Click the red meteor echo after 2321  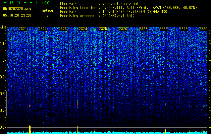[30, 106]
